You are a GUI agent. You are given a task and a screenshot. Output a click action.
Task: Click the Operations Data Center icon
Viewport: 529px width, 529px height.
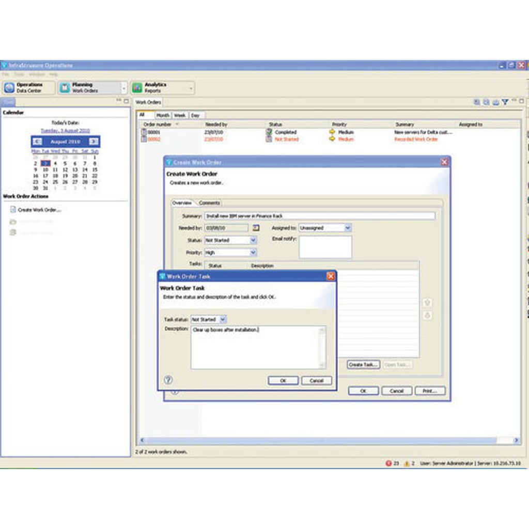[x=9, y=88]
